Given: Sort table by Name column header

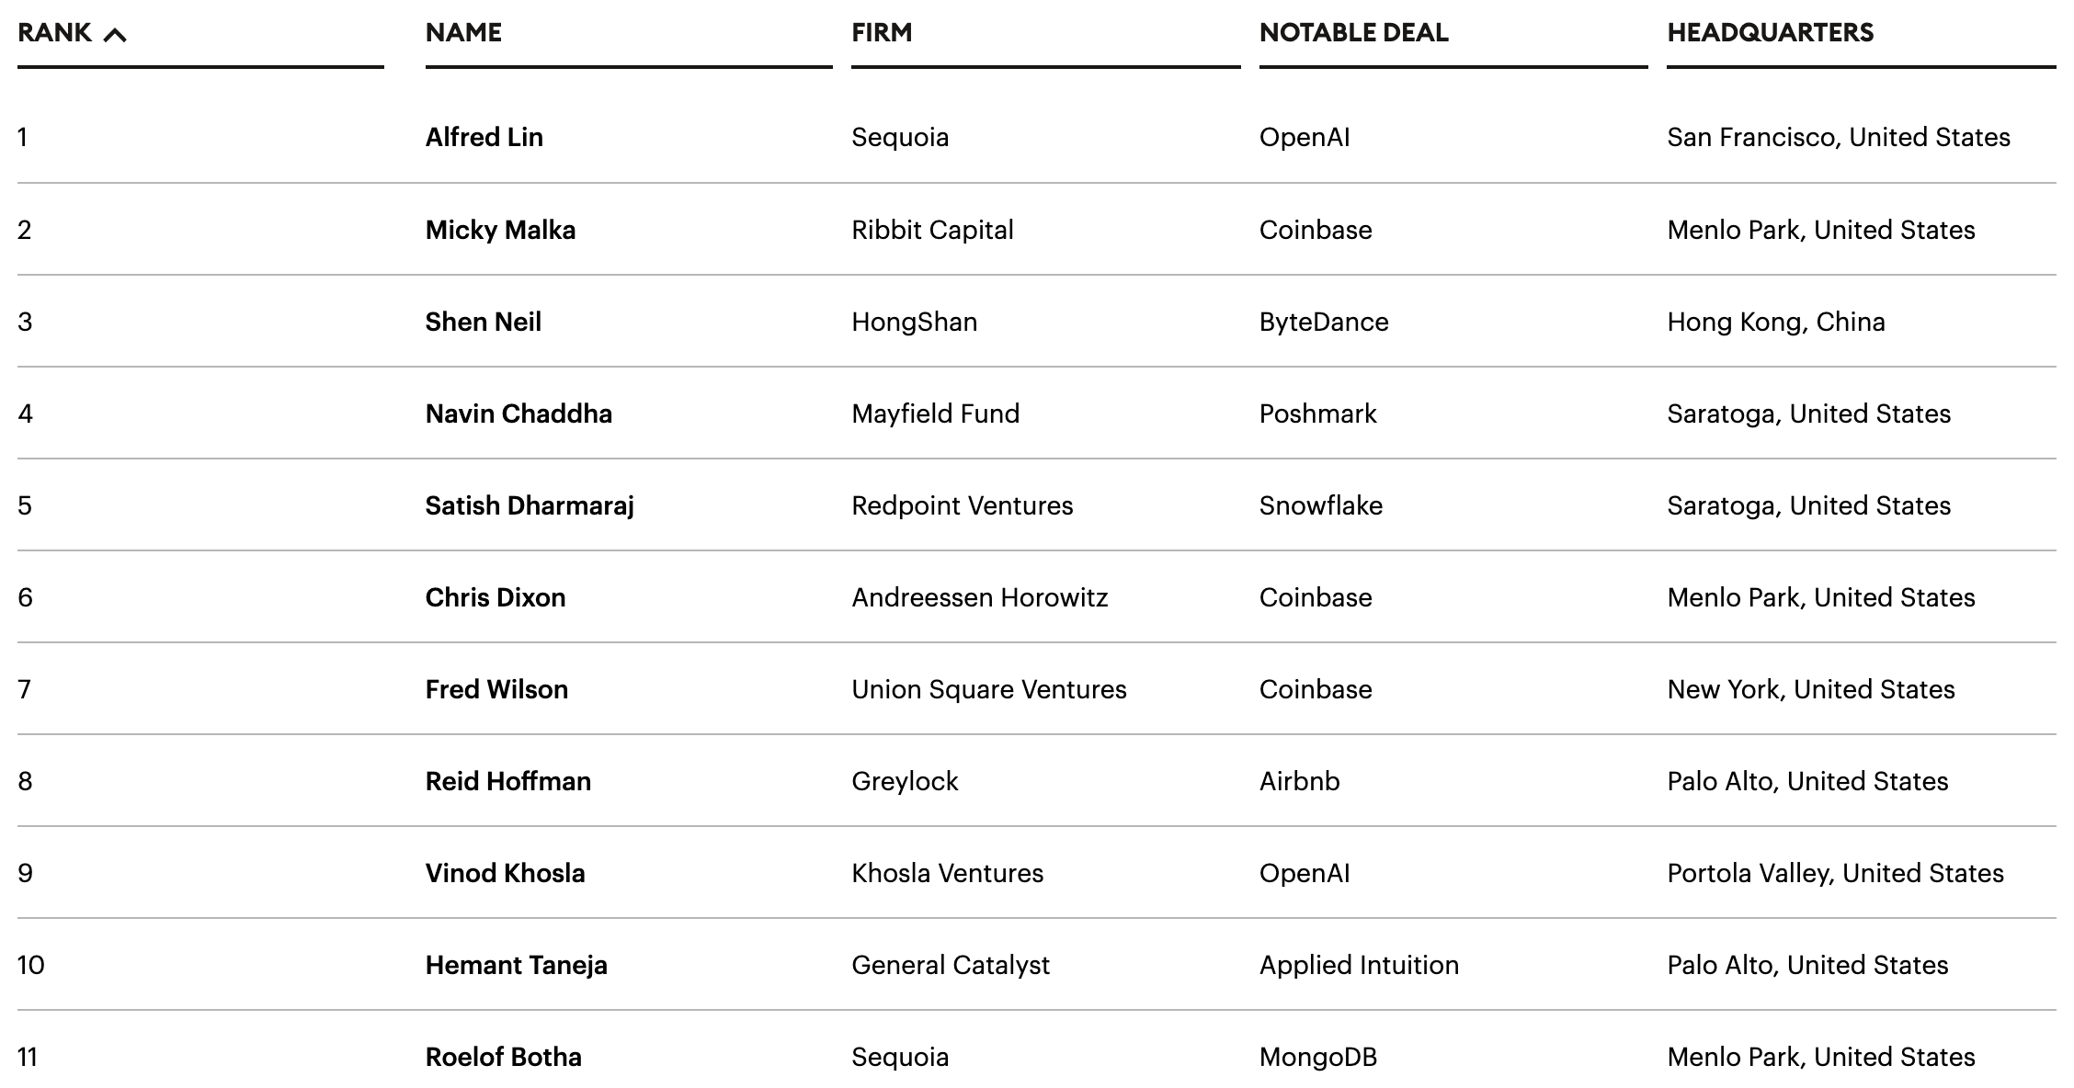Looking at the screenshot, I should 463,33.
